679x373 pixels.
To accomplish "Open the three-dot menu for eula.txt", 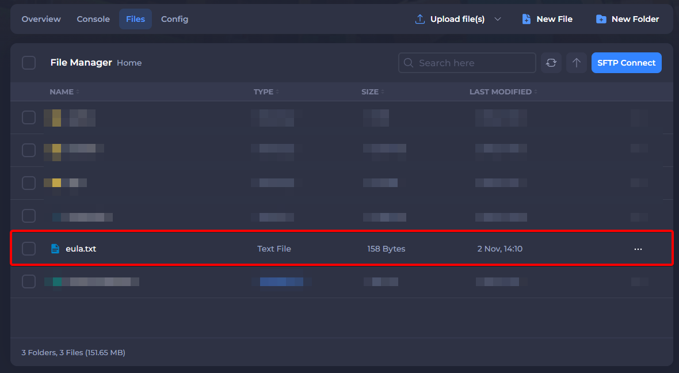I will tap(638, 249).
